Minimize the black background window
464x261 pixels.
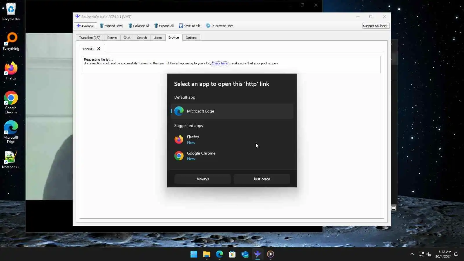click(289, 5)
